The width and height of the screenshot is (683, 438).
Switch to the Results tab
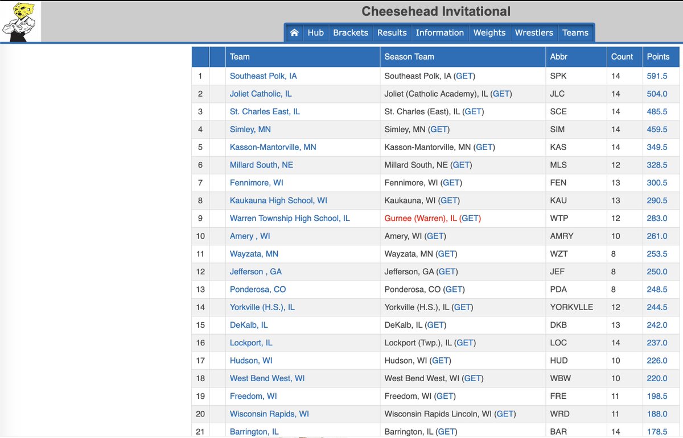pos(392,33)
